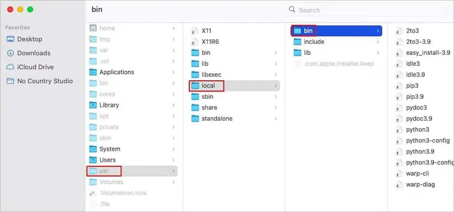Screen dimensions: 454x212
Task: Select the warp-cli file icon
Action: pos(399,173)
